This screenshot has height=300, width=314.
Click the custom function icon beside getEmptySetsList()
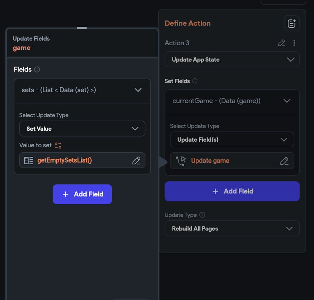pyautogui.click(x=29, y=161)
